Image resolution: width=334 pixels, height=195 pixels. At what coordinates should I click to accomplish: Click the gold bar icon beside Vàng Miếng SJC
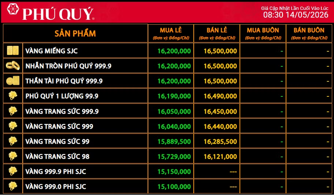click(x=13, y=51)
